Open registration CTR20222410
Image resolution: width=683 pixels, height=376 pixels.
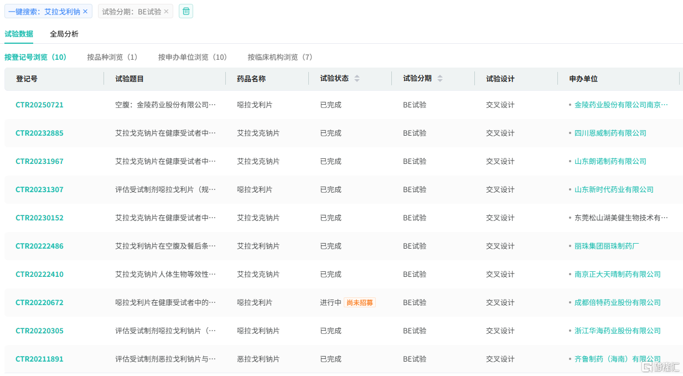point(39,274)
